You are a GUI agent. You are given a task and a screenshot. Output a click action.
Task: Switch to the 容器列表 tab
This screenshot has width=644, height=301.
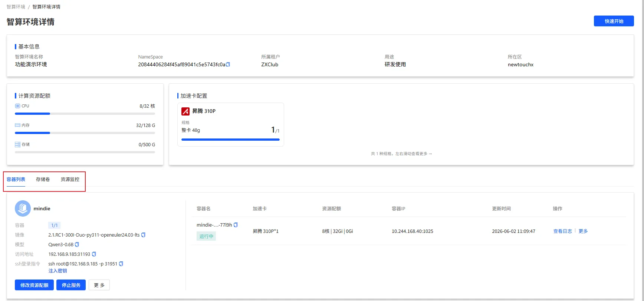coord(16,179)
